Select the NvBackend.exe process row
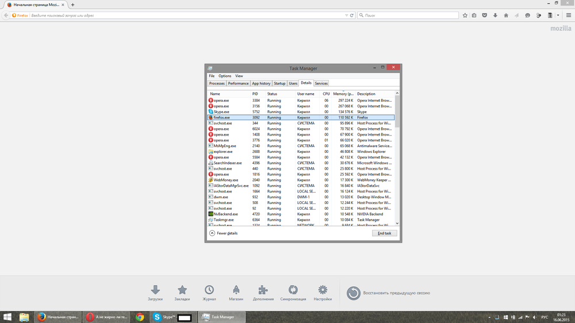Screen dimensions: 575x323 coord(301,214)
